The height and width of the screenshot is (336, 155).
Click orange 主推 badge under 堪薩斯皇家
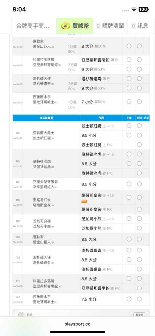(84, 201)
